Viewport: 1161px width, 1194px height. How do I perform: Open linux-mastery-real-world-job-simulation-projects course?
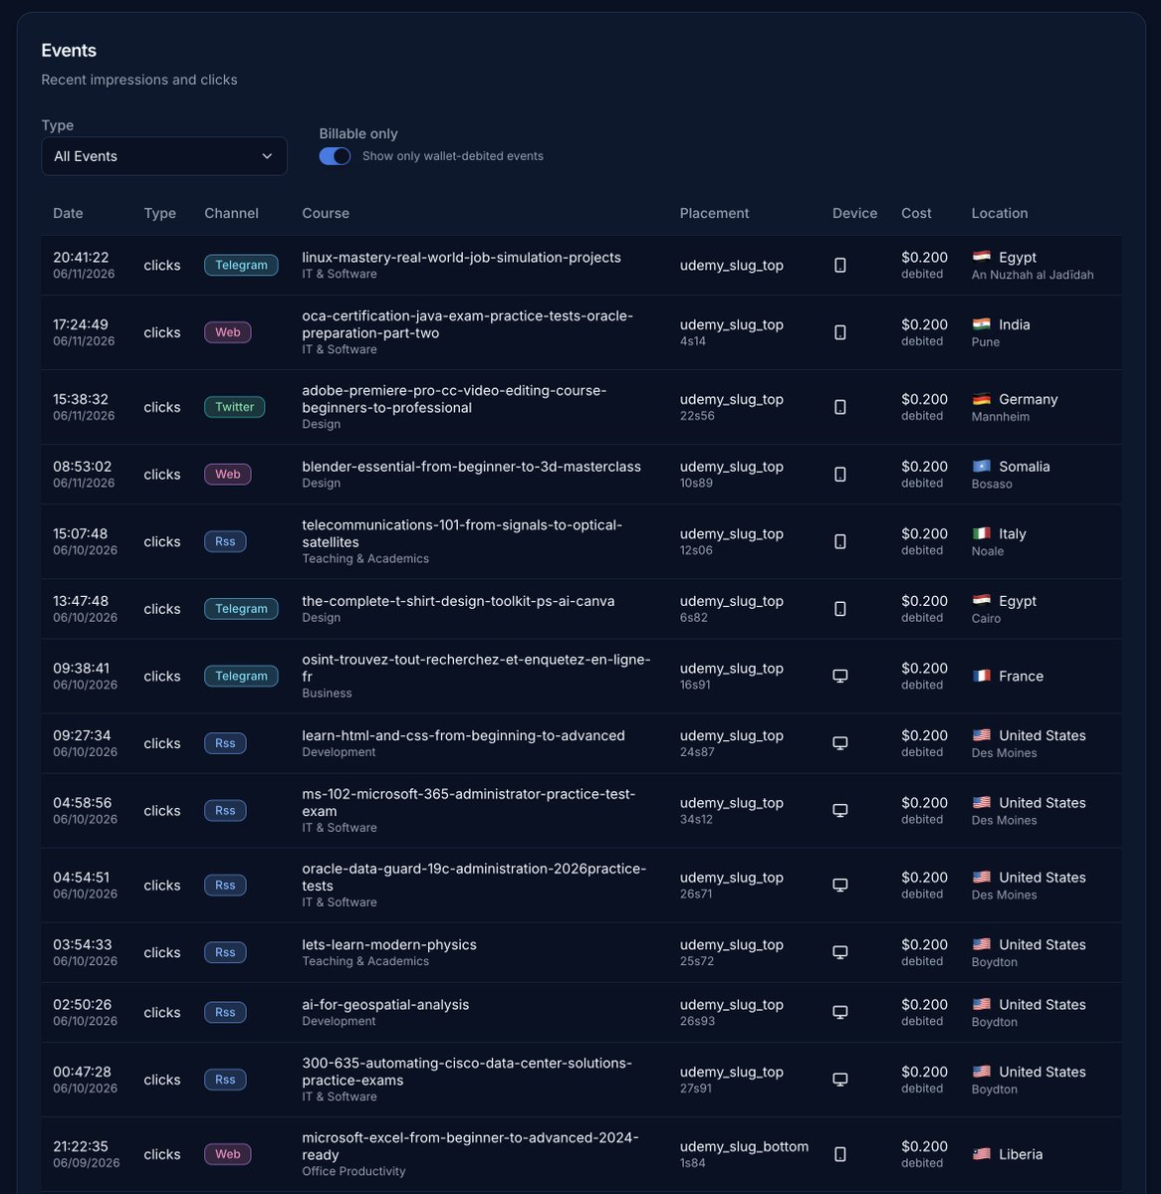coord(461,257)
